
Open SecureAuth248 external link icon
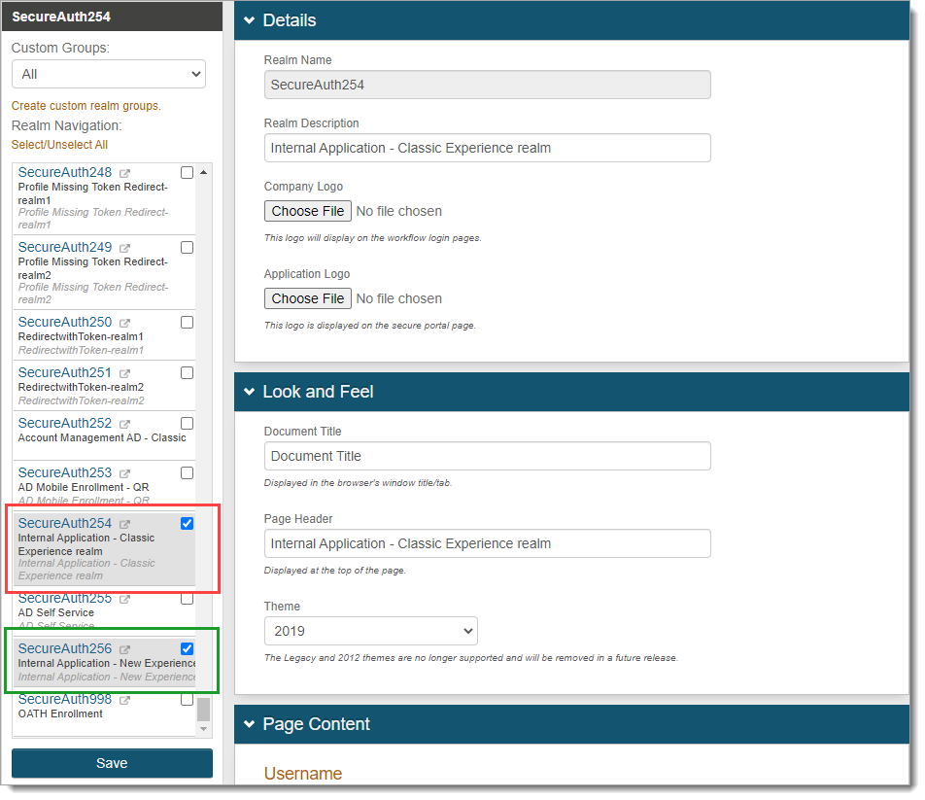tap(125, 174)
